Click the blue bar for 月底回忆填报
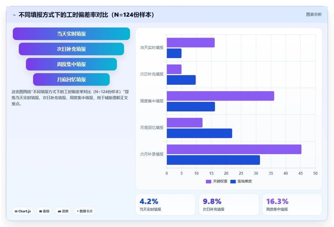The height and width of the screenshot is (227, 334). point(200,133)
